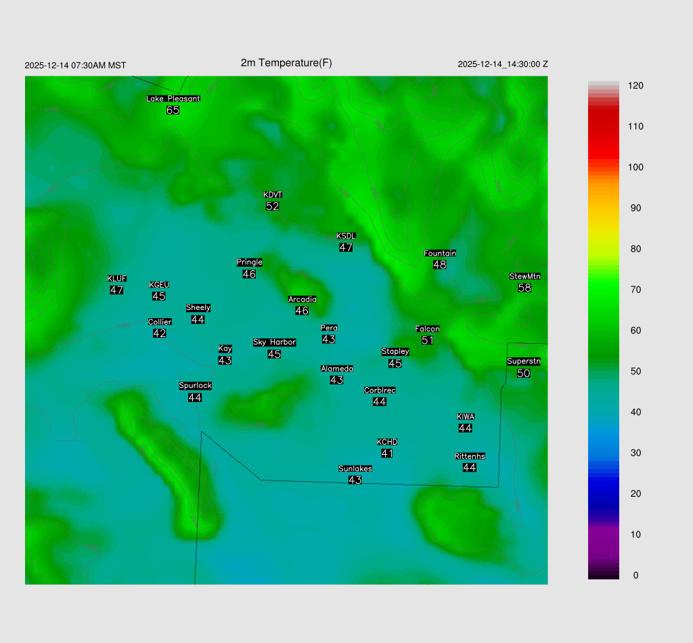Click the Spurlock station label
Image resolution: width=693 pixels, height=643 pixels.
pyautogui.click(x=195, y=386)
